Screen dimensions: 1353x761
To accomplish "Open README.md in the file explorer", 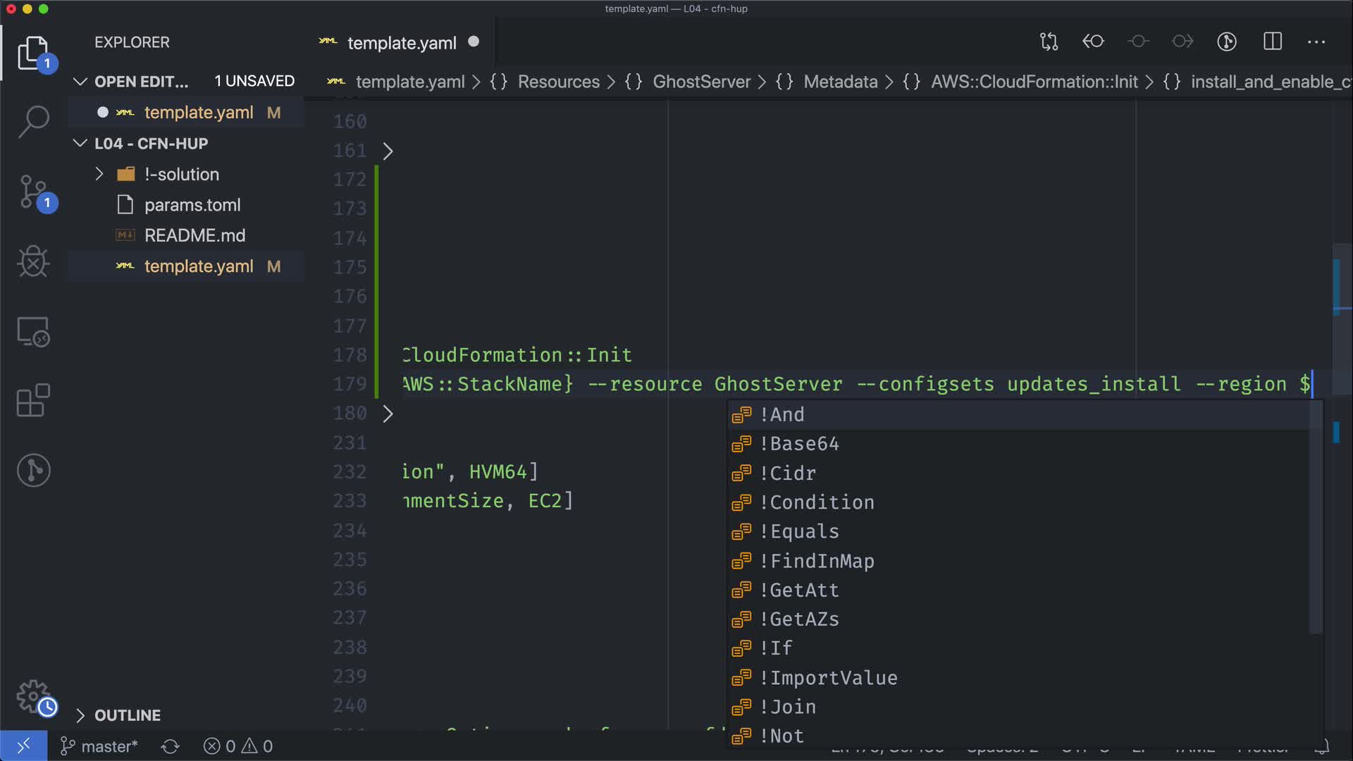I will pyautogui.click(x=194, y=235).
